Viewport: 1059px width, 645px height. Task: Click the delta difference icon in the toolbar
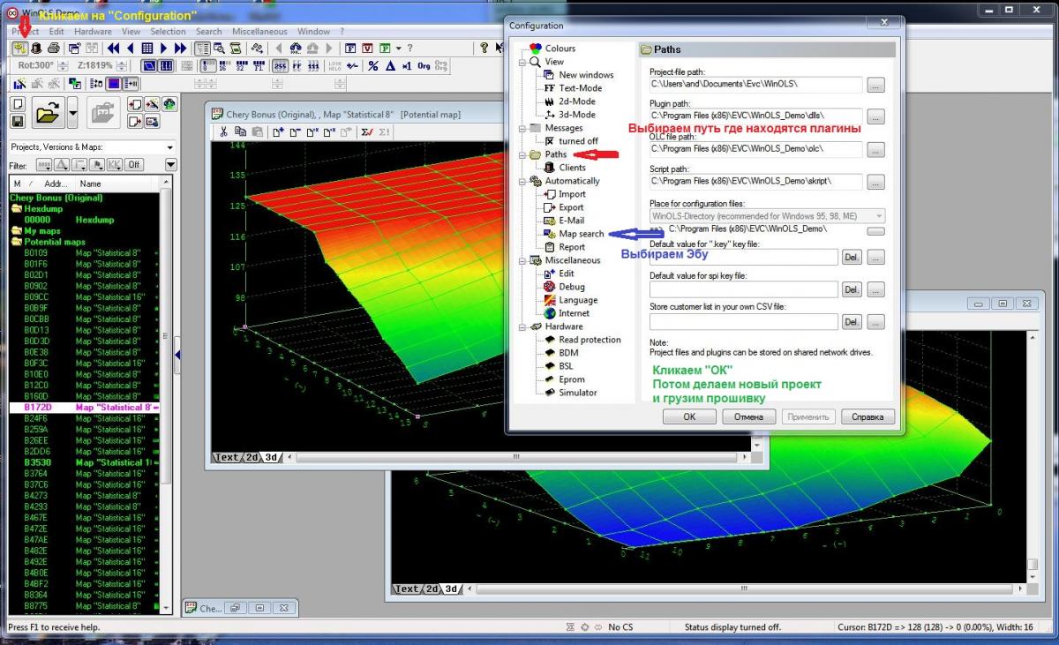(x=389, y=66)
